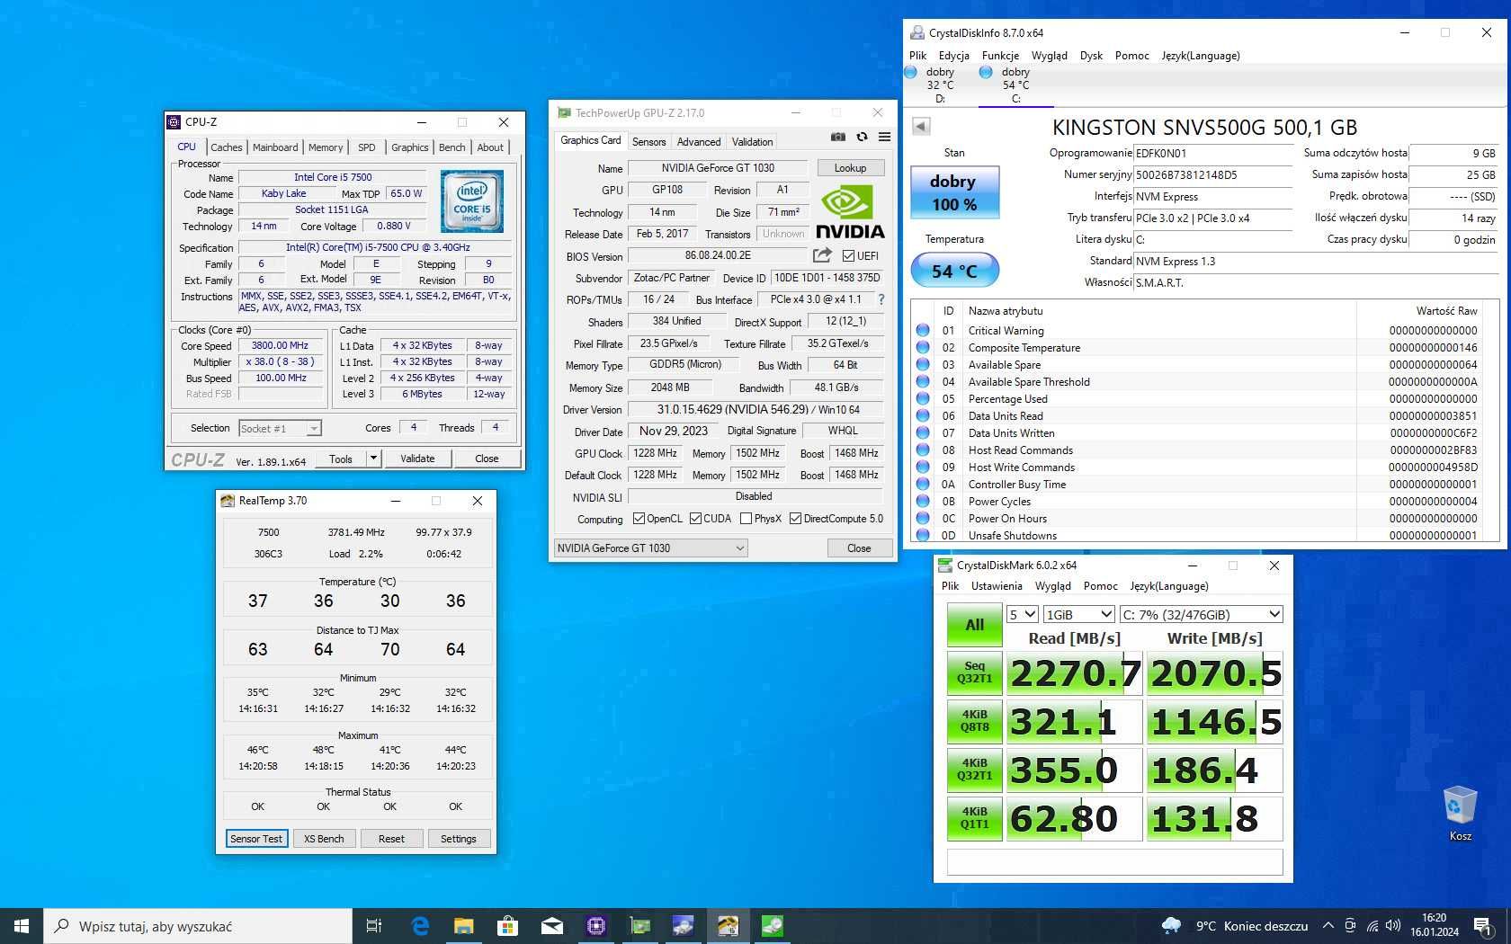Viewport: 1511px width, 944px height.
Task: Open the GPU selection dropdown in GPU-Z
Action: click(650, 548)
